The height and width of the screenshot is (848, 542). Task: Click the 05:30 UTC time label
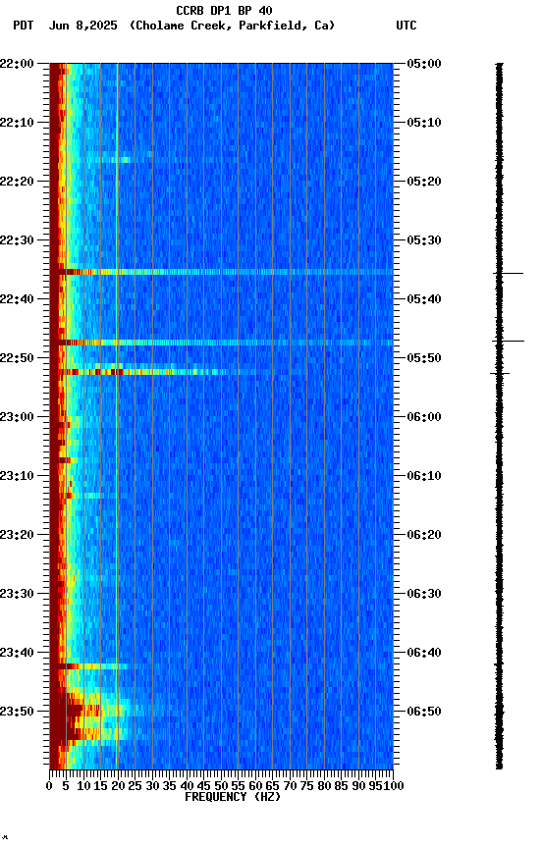pos(424,240)
